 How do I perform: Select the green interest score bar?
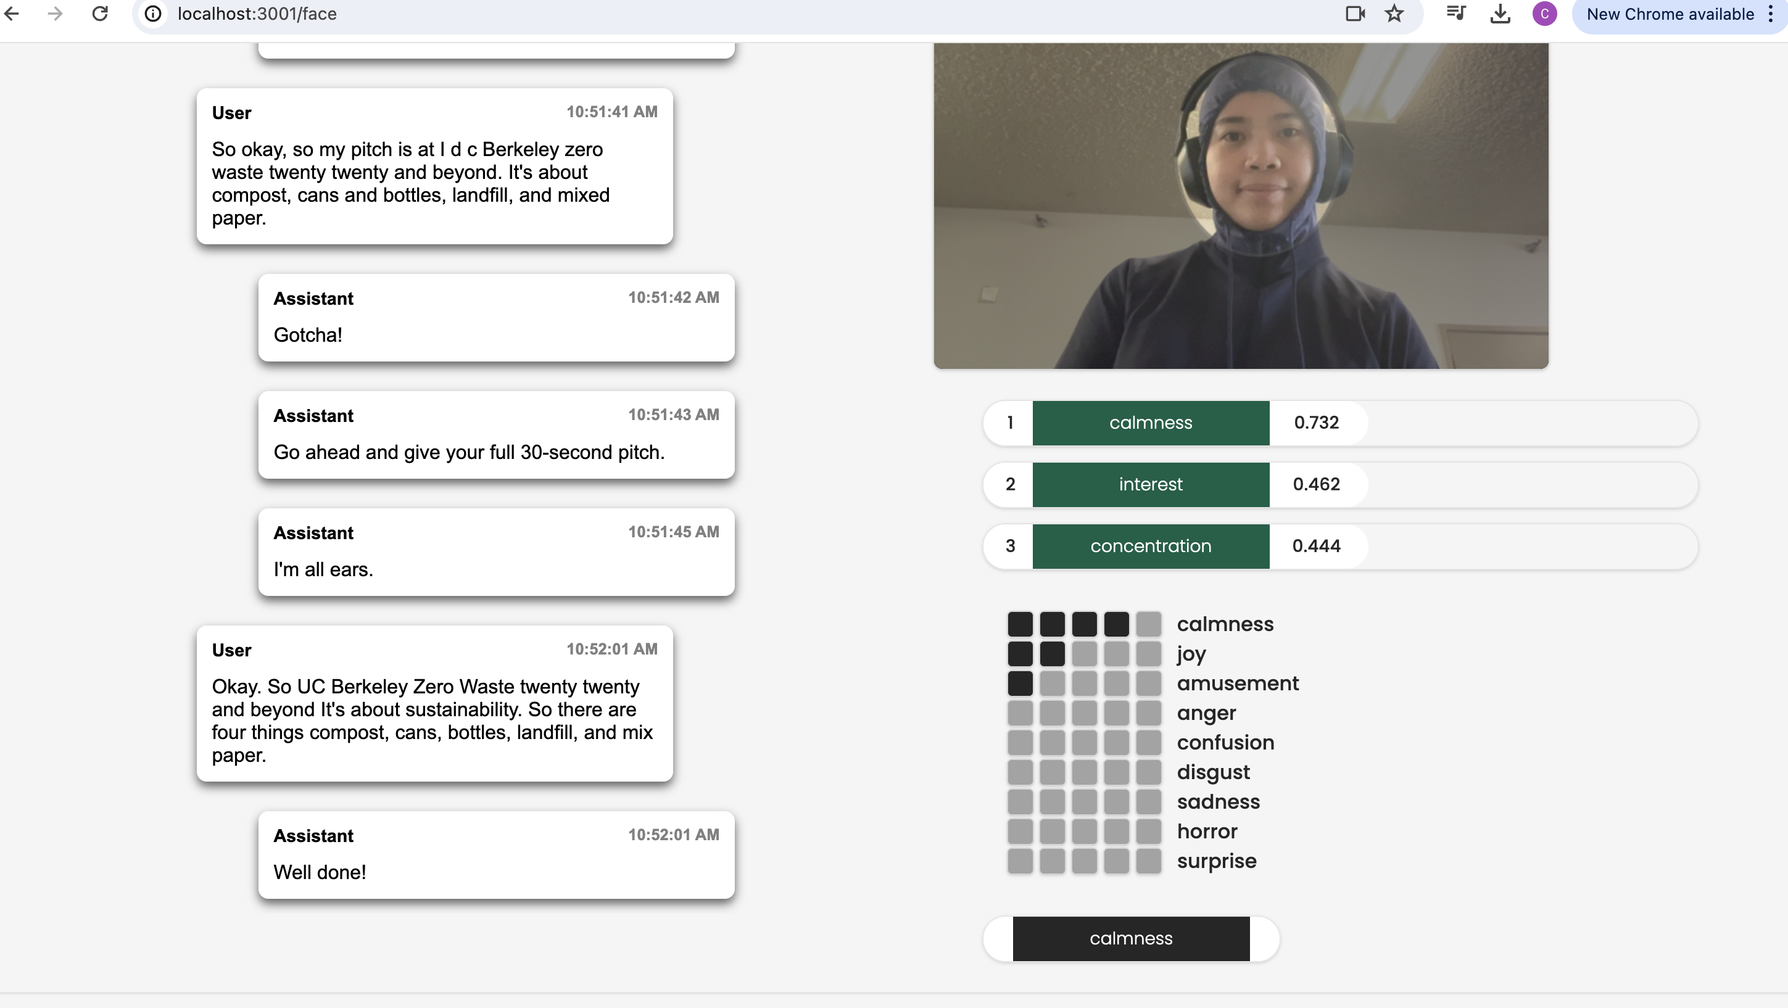pyautogui.click(x=1150, y=484)
